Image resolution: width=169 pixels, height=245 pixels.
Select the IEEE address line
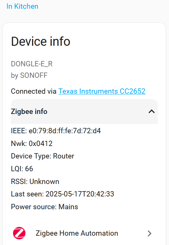pyautogui.click(x=56, y=131)
